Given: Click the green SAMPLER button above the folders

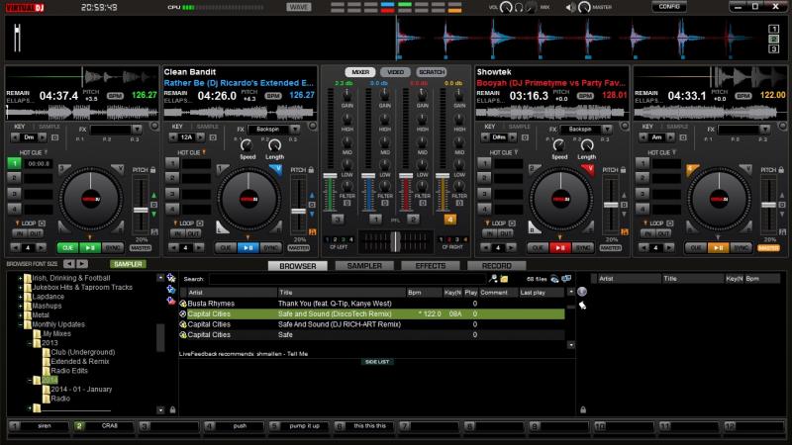Looking at the screenshot, I should tap(128, 264).
